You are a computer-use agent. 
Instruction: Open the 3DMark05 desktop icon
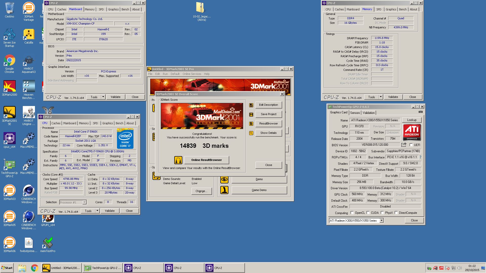click(x=9, y=219)
